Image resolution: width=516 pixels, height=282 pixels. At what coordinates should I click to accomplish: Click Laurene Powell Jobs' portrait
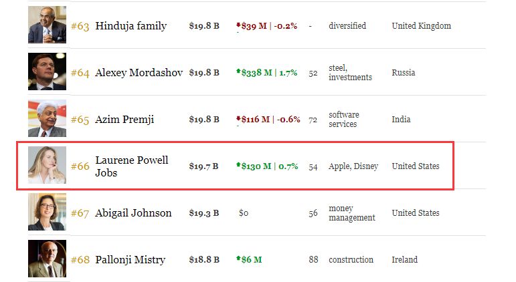point(47,166)
